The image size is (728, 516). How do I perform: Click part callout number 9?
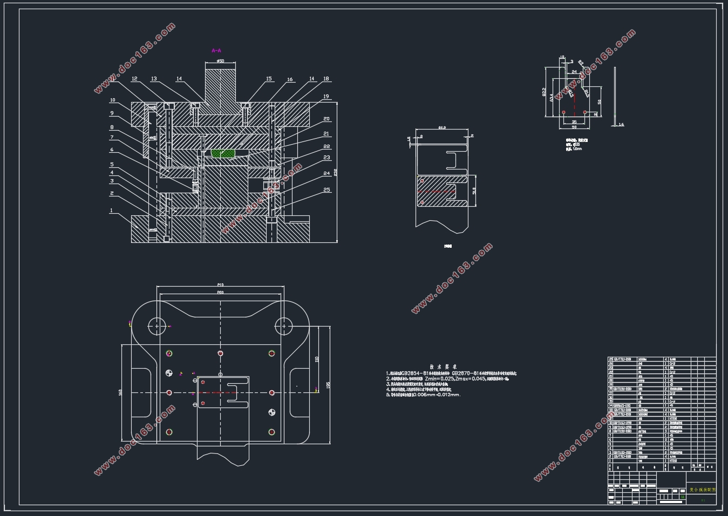pos(112,113)
